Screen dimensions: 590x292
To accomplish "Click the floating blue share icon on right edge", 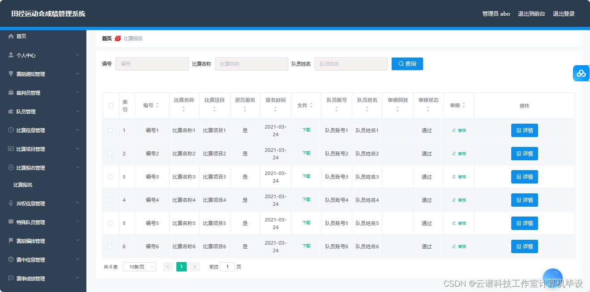I will click(581, 73).
